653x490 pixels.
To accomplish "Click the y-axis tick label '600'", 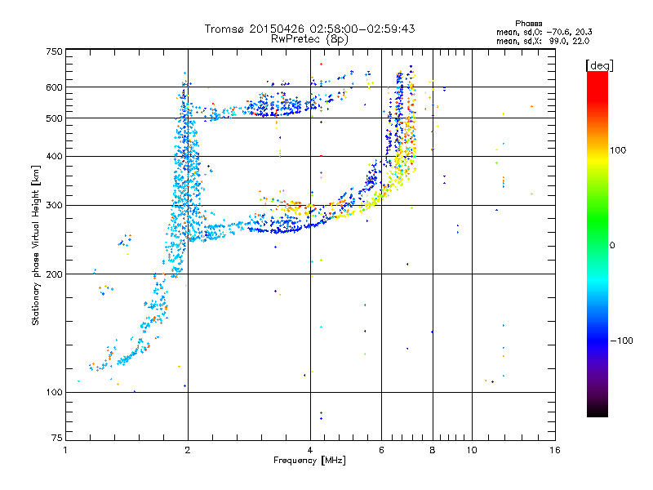I will tap(54, 87).
